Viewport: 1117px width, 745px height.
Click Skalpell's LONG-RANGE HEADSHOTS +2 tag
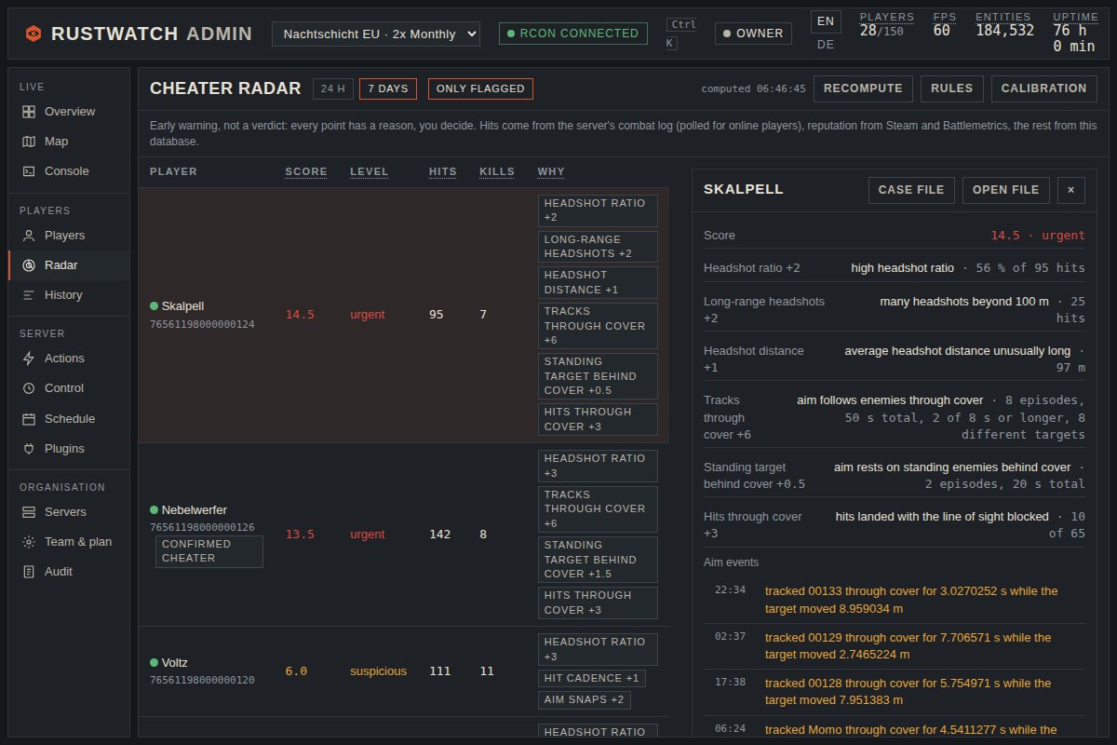(598, 247)
